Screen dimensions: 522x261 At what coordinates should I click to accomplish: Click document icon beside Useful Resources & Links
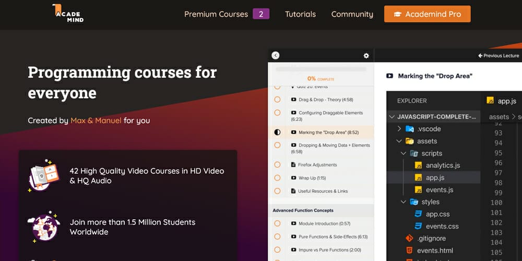point(293,191)
